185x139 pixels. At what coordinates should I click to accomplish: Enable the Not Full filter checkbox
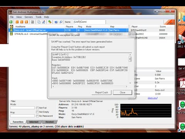point(37,108)
